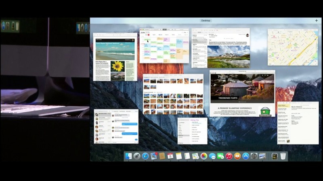Viewport: 323px width, 181px height.
Task: Open Calendar icon showing date 8 in the Dock
Action: click(x=170, y=156)
